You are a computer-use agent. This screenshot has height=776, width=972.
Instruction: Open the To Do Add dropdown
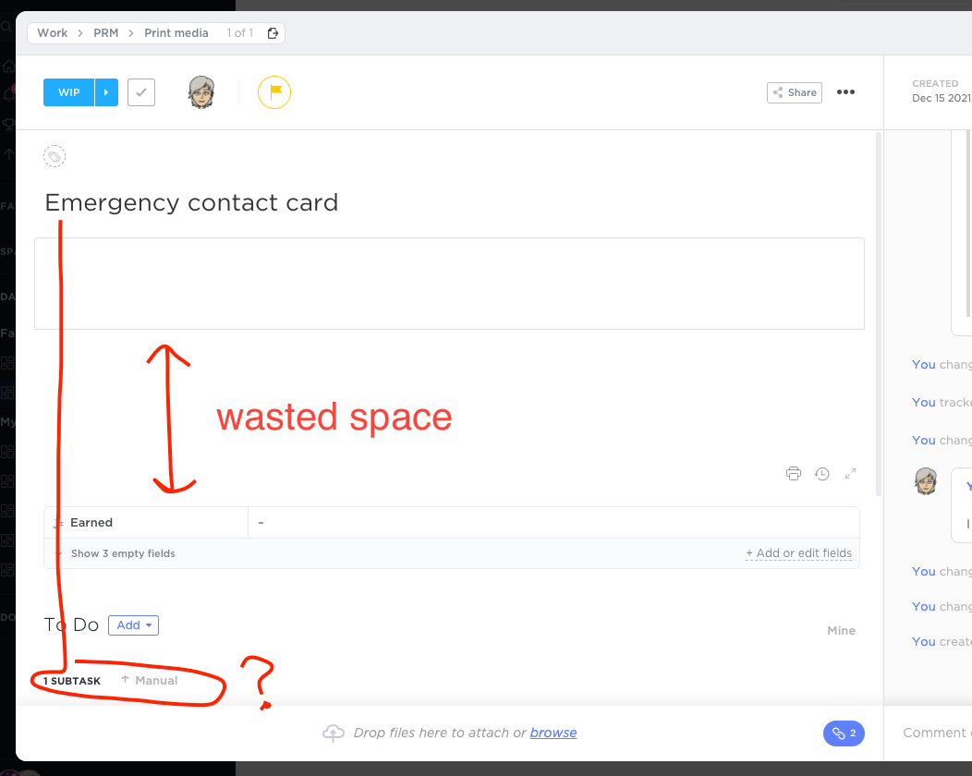click(x=133, y=625)
